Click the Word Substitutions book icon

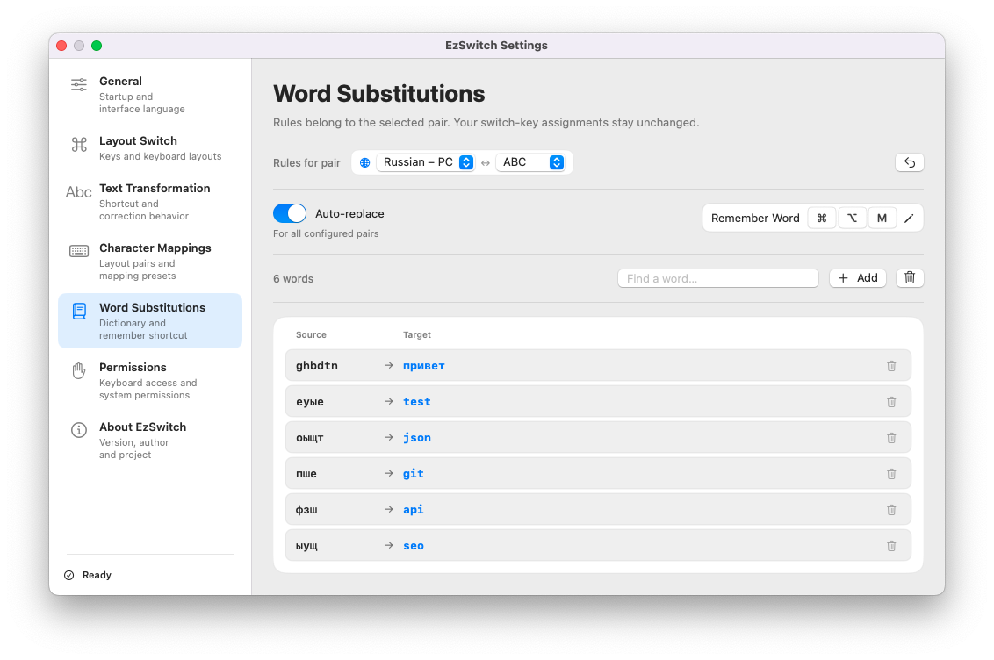[x=79, y=312]
